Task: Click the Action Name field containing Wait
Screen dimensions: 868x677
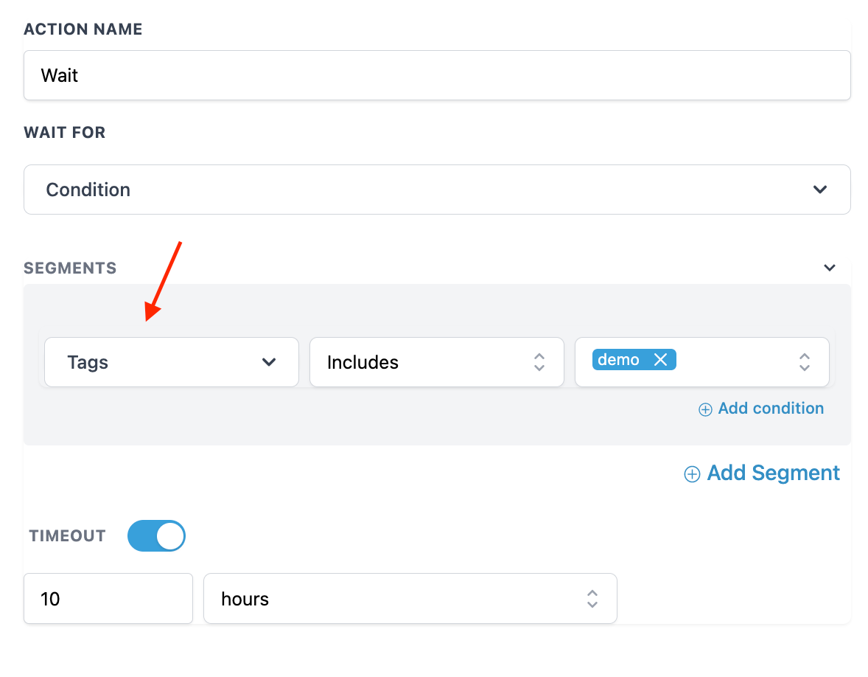Action: pos(437,75)
